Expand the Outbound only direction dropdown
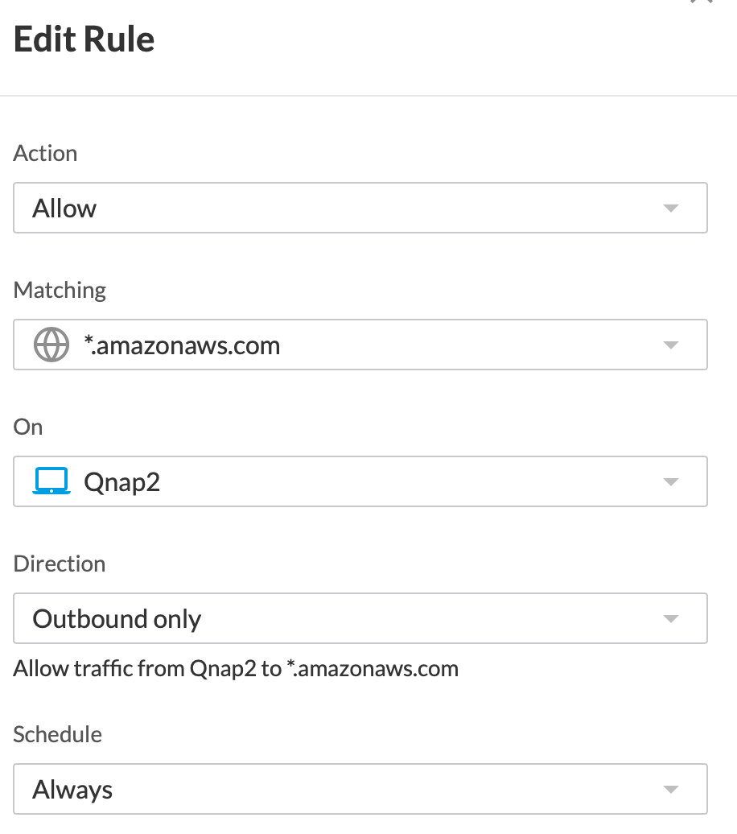Screen dimensions: 737x834 360,619
